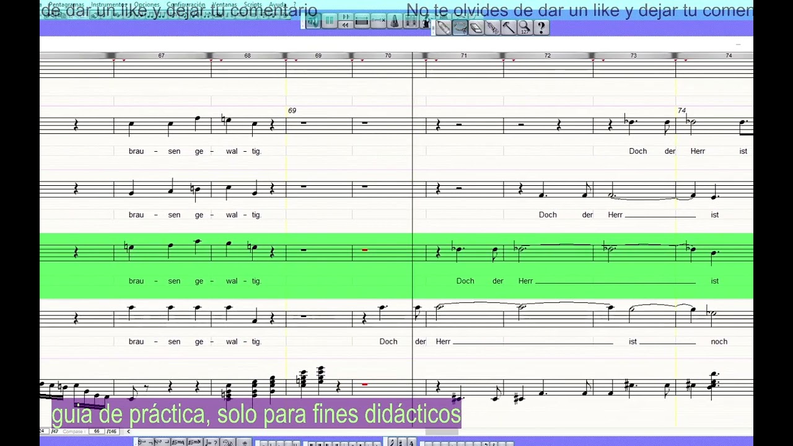Open the mixer icon in the toolbar
Viewport: 793px width, 446px height.
click(411, 22)
